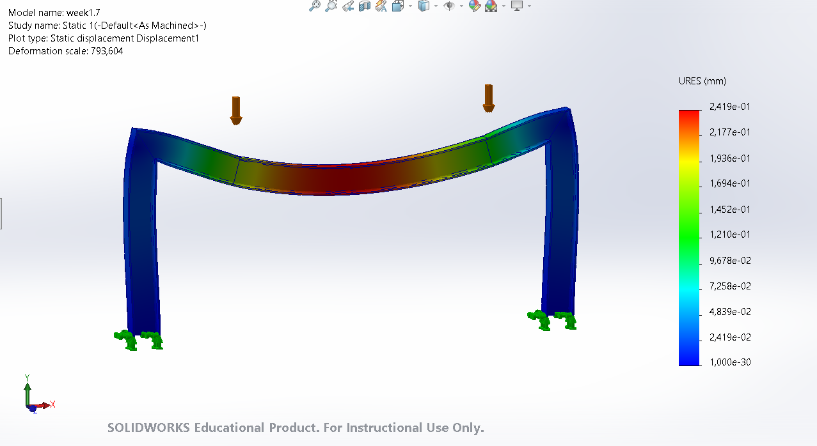817x446 pixels.
Task: Click the View Settings monitor icon
Action: 517,6
